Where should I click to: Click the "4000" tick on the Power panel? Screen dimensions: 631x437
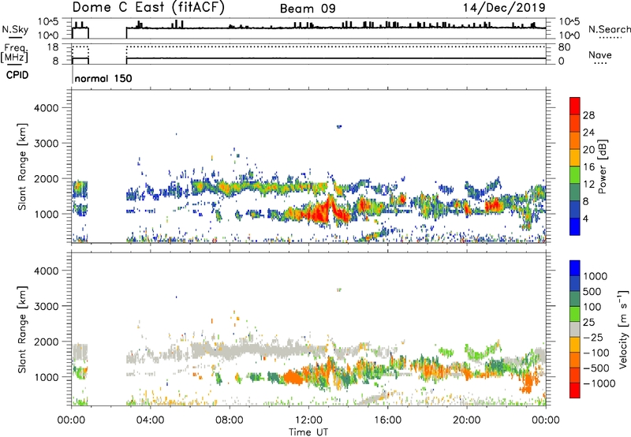[x=47, y=108]
